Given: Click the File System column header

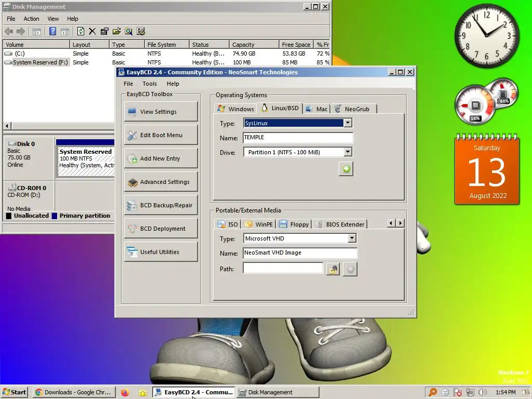Looking at the screenshot, I should click(x=167, y=45).
